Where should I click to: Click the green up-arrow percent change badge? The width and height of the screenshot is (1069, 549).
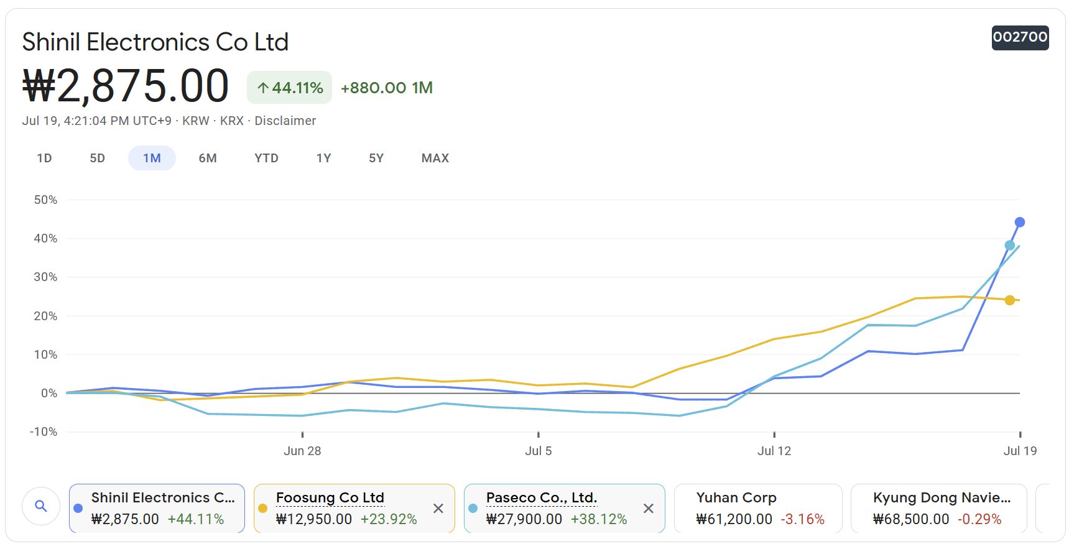tap(289, 88)
